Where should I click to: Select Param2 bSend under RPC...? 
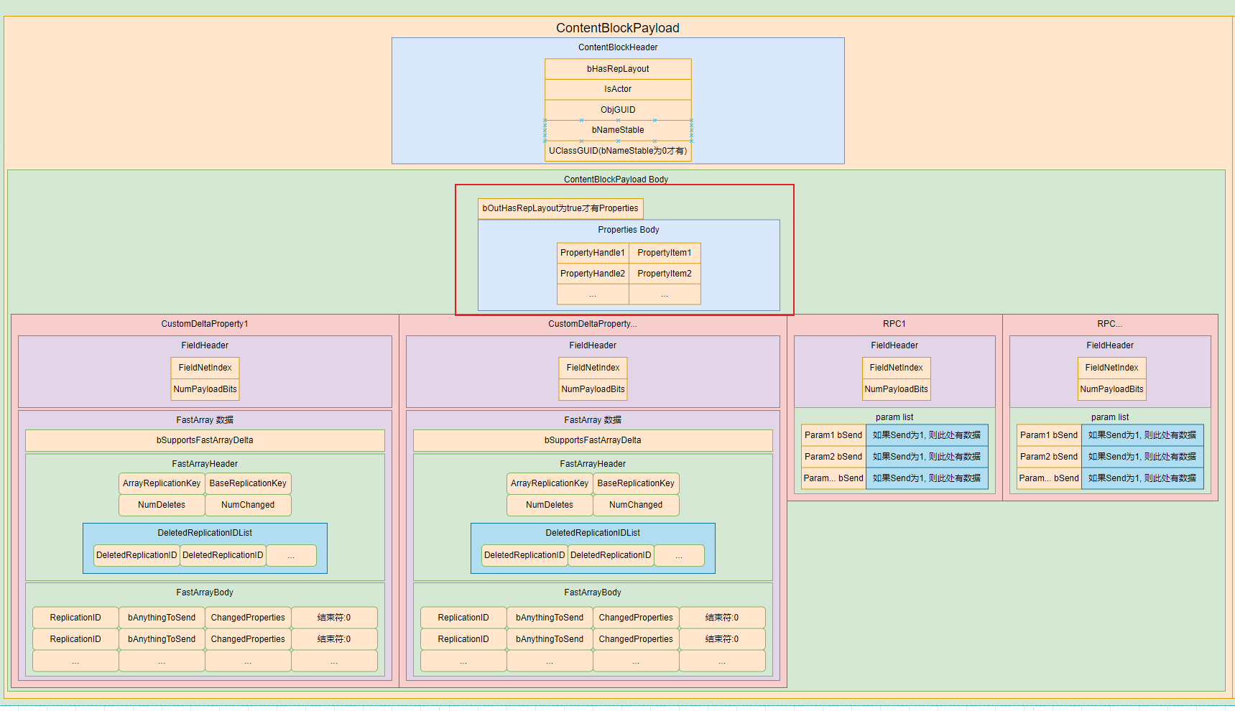(x=1049, y=457)
